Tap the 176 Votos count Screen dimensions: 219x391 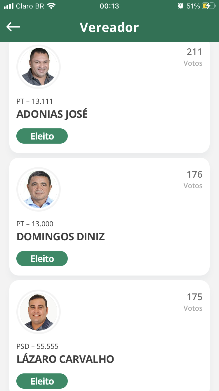(x=194, y=179)
